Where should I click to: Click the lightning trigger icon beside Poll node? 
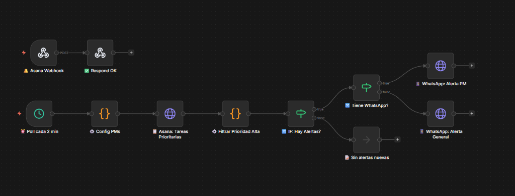[x=20, y=114]
